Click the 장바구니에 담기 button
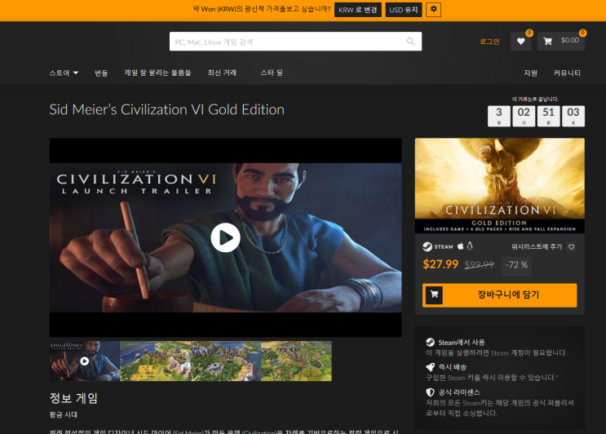Screen dimensions: 606x434 click(x=499, y=294)
